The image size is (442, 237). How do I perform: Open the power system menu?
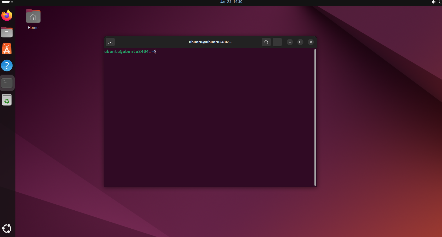point(440,2)
